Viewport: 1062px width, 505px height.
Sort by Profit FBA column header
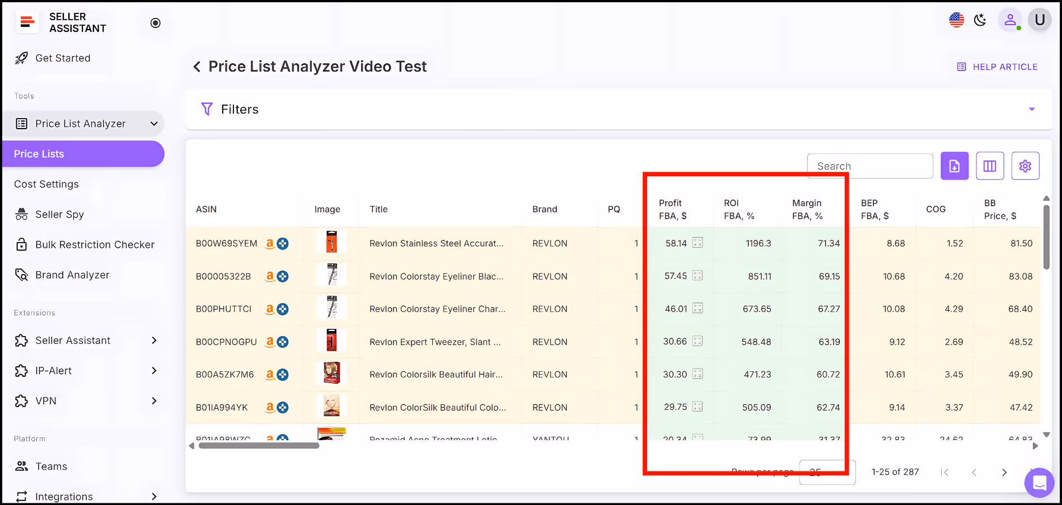673,209
